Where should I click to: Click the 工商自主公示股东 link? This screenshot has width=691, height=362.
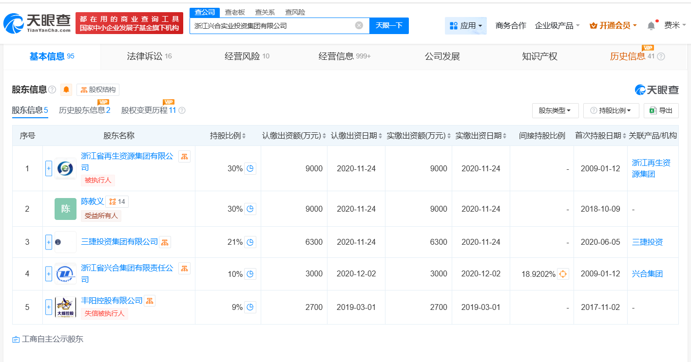(48, 339)
